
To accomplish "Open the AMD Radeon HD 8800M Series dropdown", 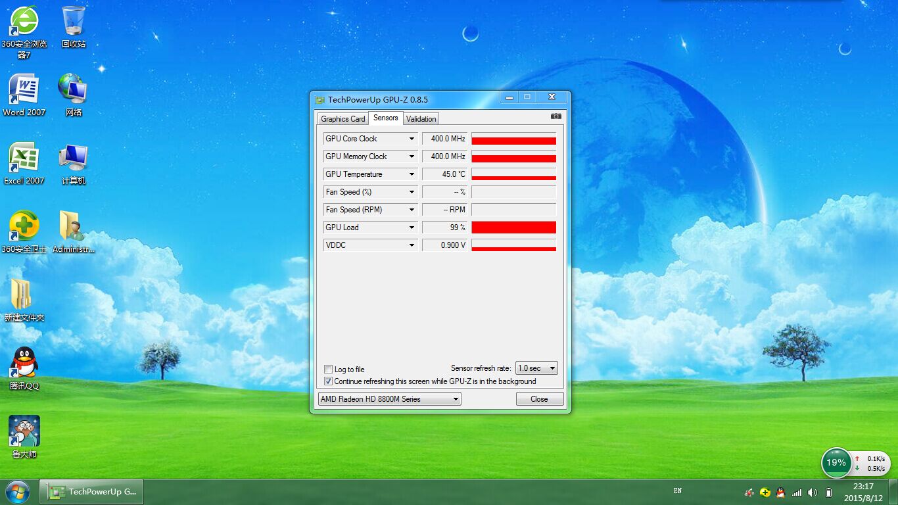I will click(x=389, y=399).
